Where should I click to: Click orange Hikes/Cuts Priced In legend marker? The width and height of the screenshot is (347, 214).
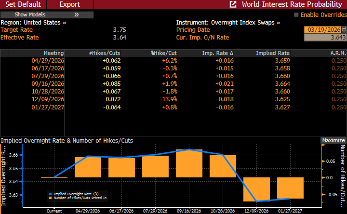(50, 198)
